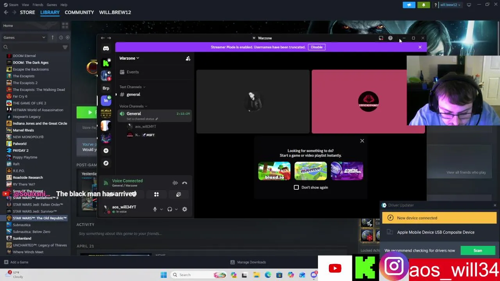The height and width of the screenshot is (281, 500).
Task: Open headphone output options arrow
Action: click(176, 210)
